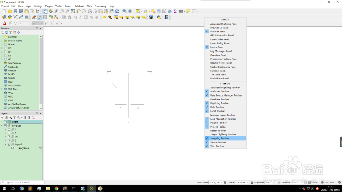The image size is (342, 192).
Task: Open the Vector menu
Action: (59, 6)
